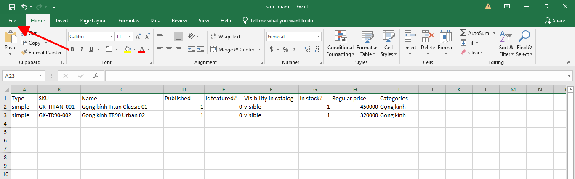Image resolution: width=575 pixels, height=179 pixels.
Task: Select the Format Painter tool
Action: click(x=41, y=53)
